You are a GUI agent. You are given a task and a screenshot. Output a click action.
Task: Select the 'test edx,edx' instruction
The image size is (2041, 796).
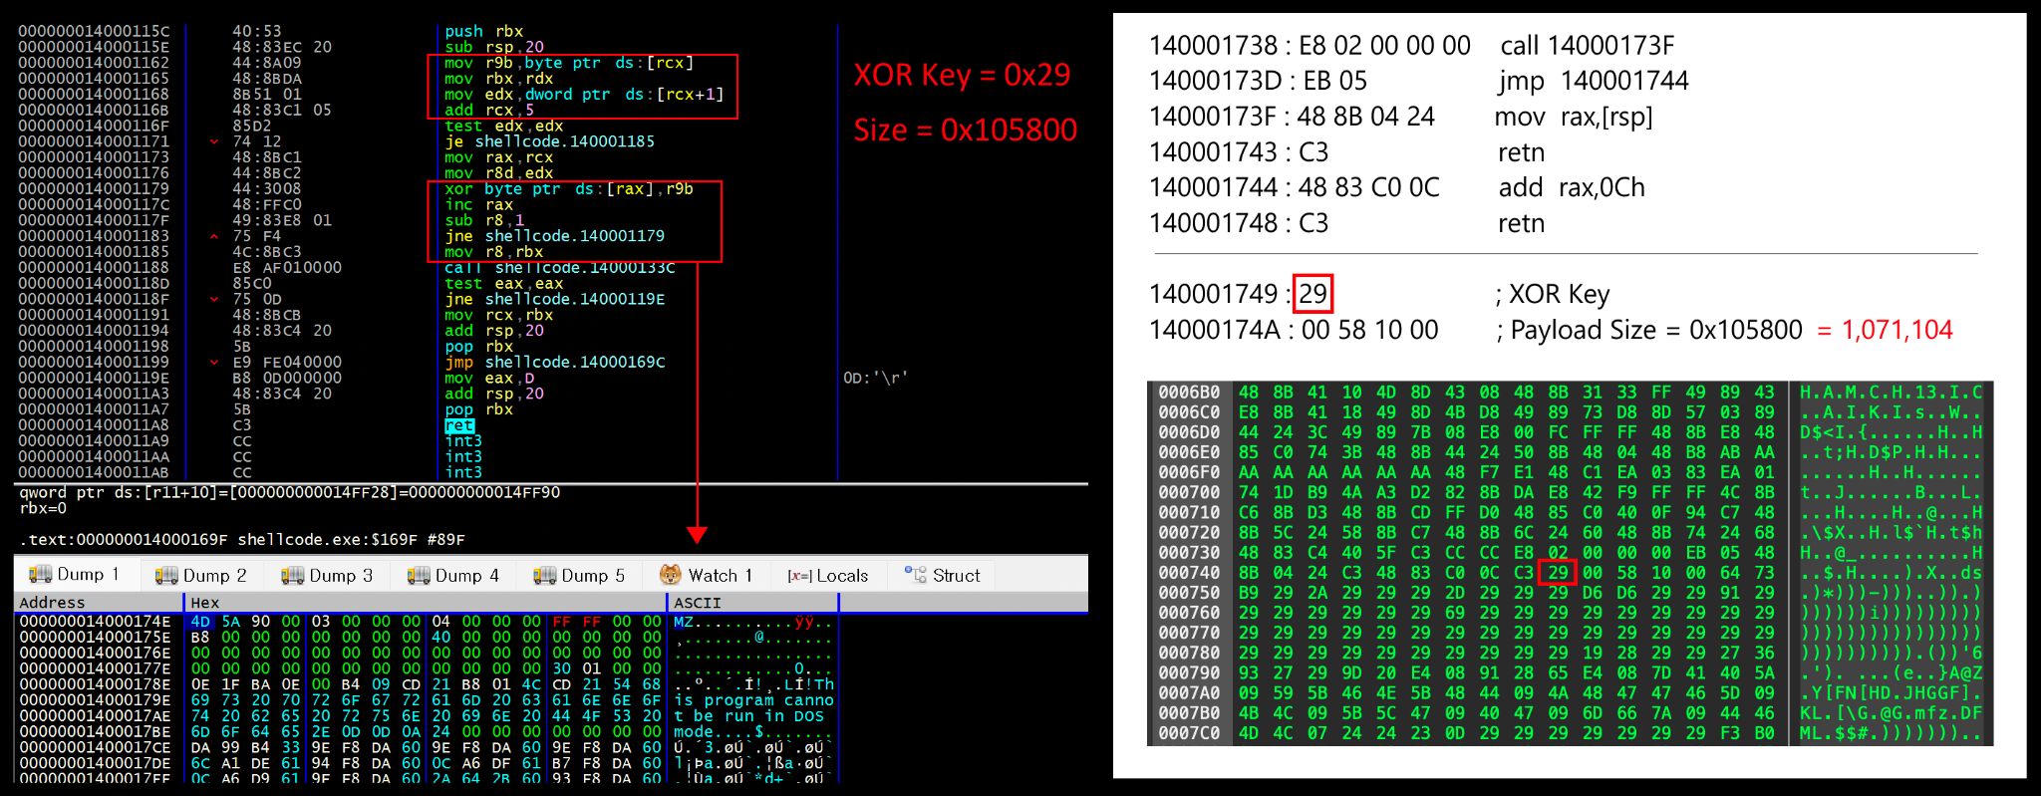click(504, 126)
